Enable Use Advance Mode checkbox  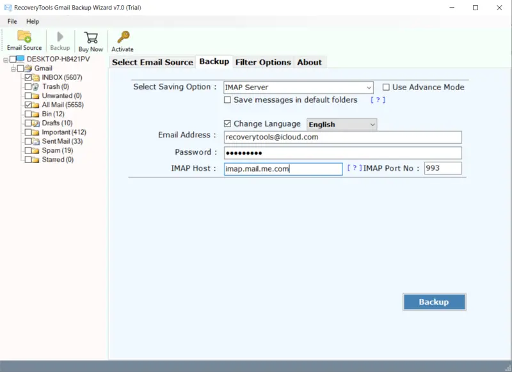pos(386,88)
